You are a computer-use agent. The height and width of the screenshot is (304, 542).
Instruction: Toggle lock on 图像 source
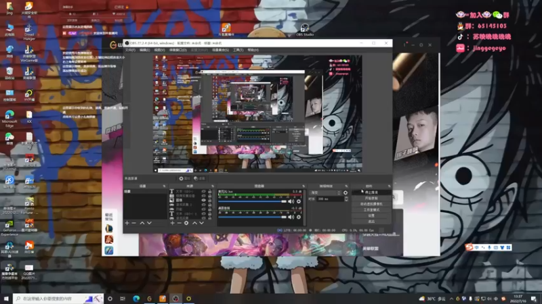click(209, 200)
